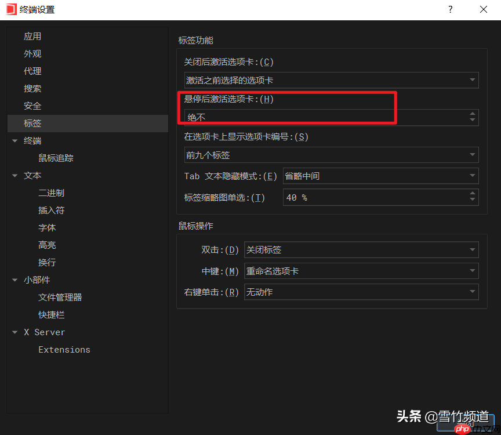Viewport: 501px width, 435px height.
Task: Click the 在选项卡上显示选项卡编号:(S) label
Action: [x=246, y=137]
